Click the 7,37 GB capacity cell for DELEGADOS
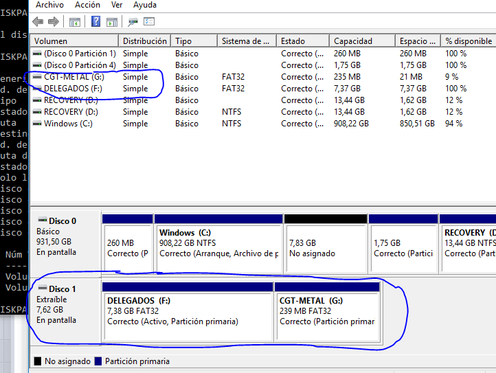 point(347,89)
